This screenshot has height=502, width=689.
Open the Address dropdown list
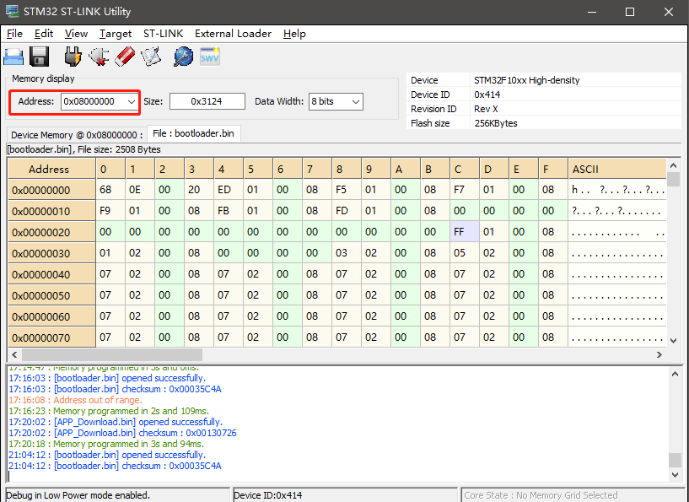click(x=135, y=100)
